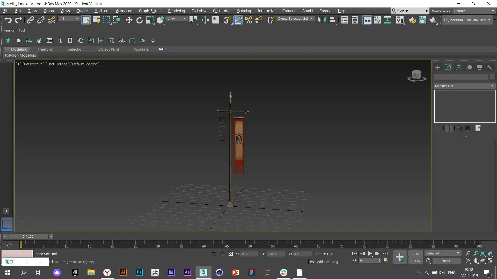Open the Sign In dropdown
This screenshot has width=497, height=279.
tap(409, 11)
